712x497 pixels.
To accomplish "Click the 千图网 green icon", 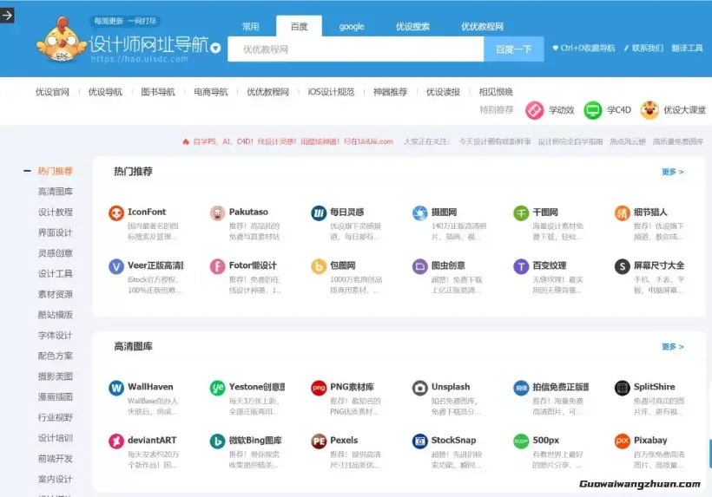I will [x=521, y=213].
